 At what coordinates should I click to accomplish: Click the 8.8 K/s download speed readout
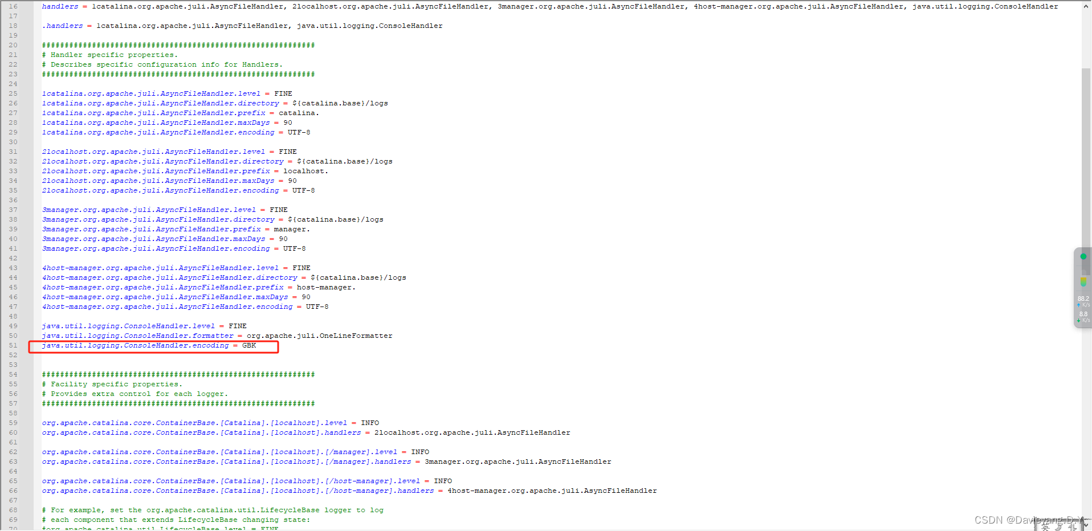click(1083, 317)
